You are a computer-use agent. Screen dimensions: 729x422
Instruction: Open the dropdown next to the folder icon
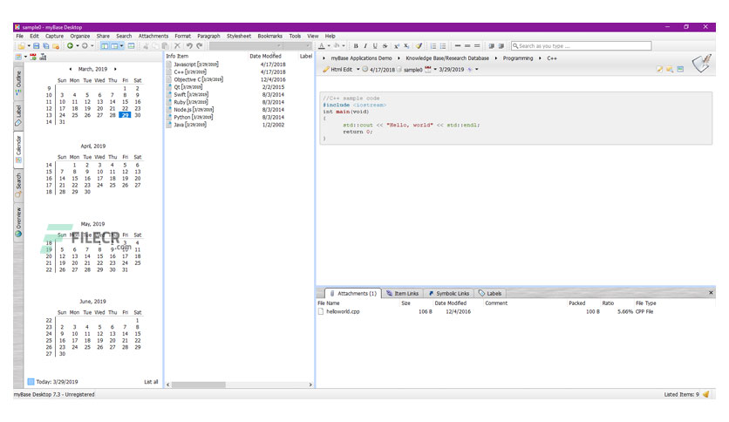tap(29, 46)
